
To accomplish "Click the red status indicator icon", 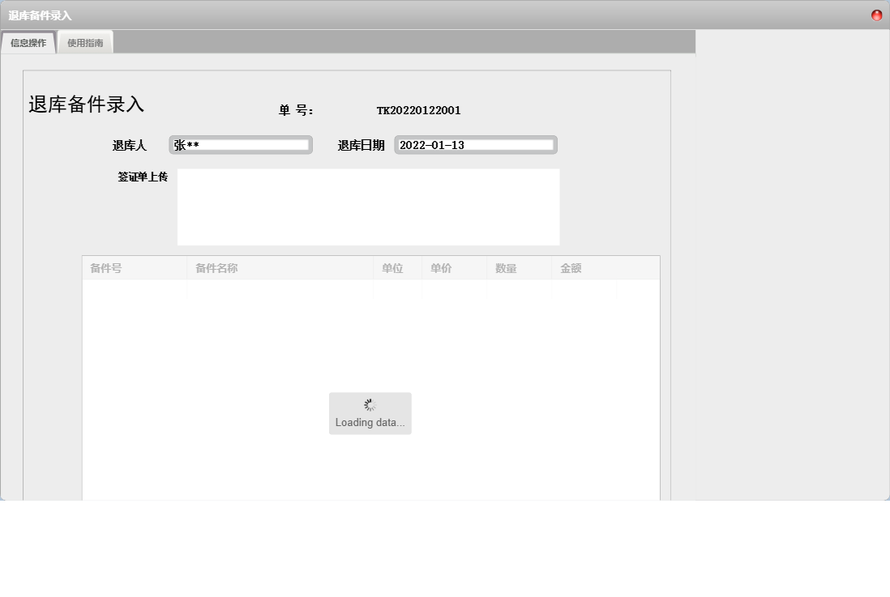I will pos(875,14).
